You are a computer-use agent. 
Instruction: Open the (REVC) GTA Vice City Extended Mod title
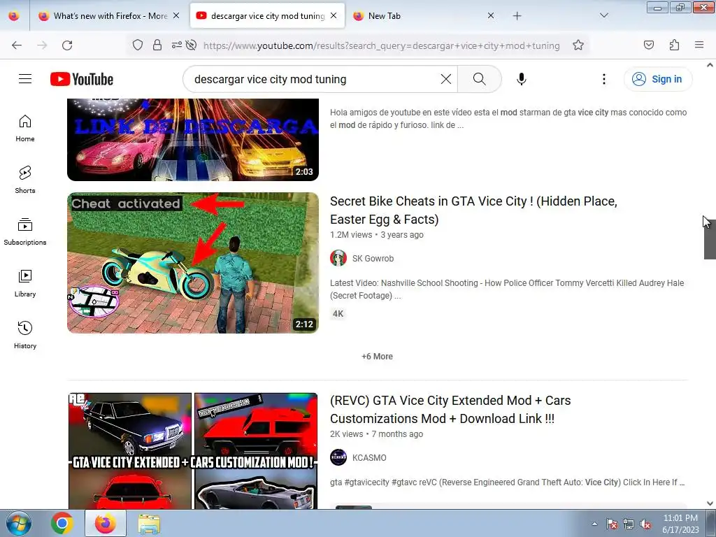[450, 409]
